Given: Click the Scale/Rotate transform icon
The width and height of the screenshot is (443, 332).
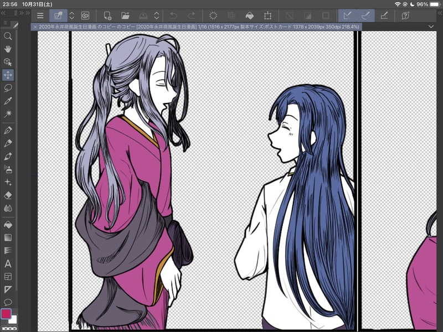Looking at the screenshot, I should coord(267,15).
